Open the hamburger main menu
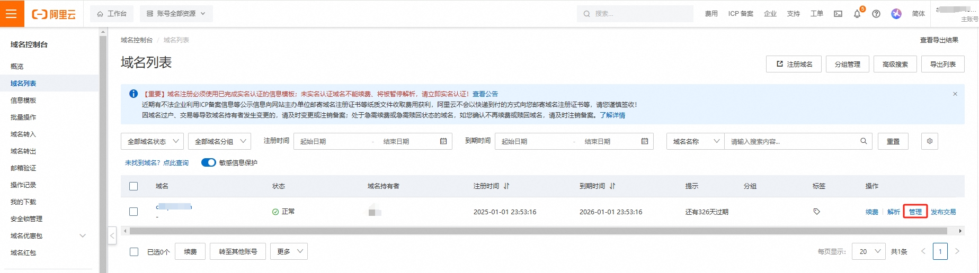 pyautogui.click(x=12, y=14)
